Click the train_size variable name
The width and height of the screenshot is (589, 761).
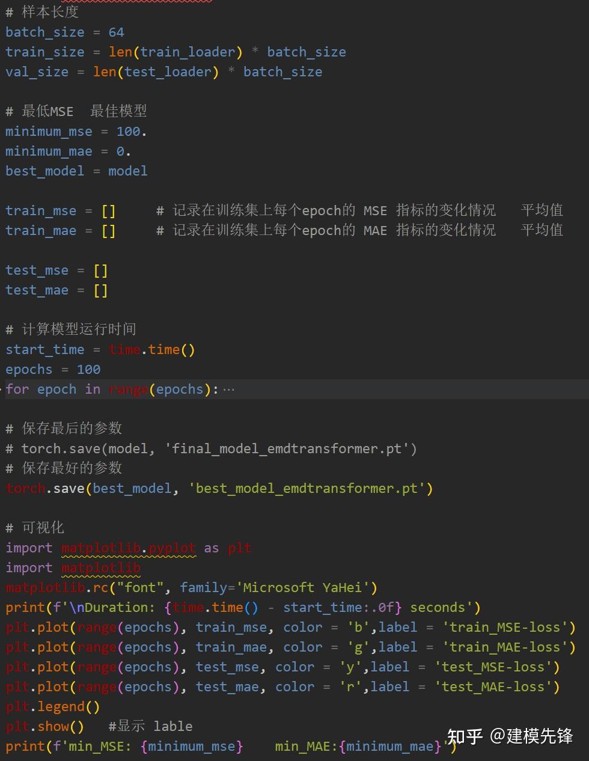pyautogui.click(x=45, y=52)
